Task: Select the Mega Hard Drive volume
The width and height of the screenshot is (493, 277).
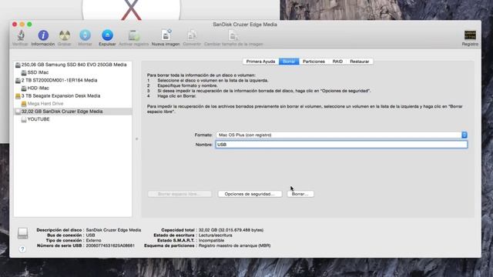Action: [x=72, y=104]
